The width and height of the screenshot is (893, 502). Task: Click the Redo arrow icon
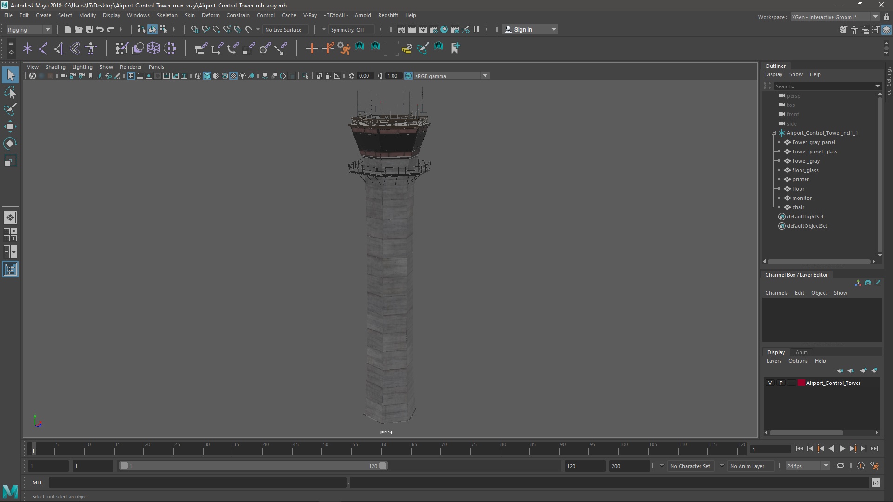111,29
